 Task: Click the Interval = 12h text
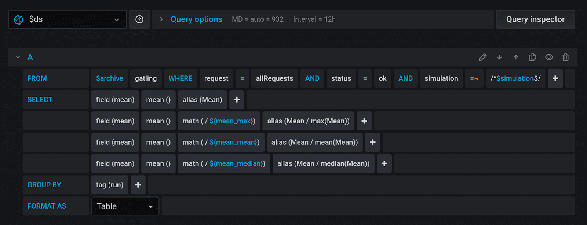pos(314,19)
